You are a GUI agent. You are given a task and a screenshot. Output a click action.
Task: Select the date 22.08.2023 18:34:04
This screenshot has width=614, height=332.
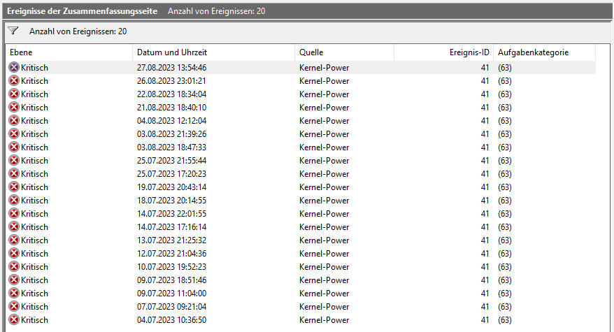click(x=171, y=94)
